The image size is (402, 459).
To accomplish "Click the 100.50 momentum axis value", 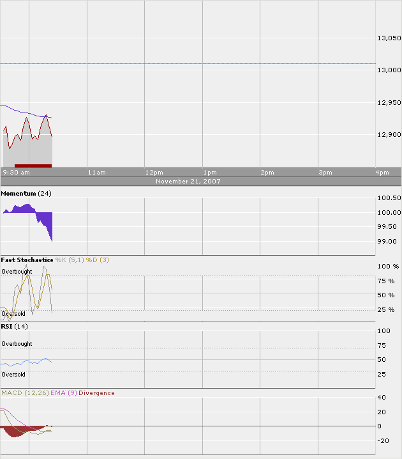I will point(389,198).
